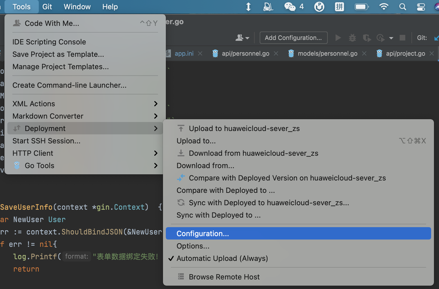Select Create Command-line Launcher
The image size is (439, 289).
(85, 85)
